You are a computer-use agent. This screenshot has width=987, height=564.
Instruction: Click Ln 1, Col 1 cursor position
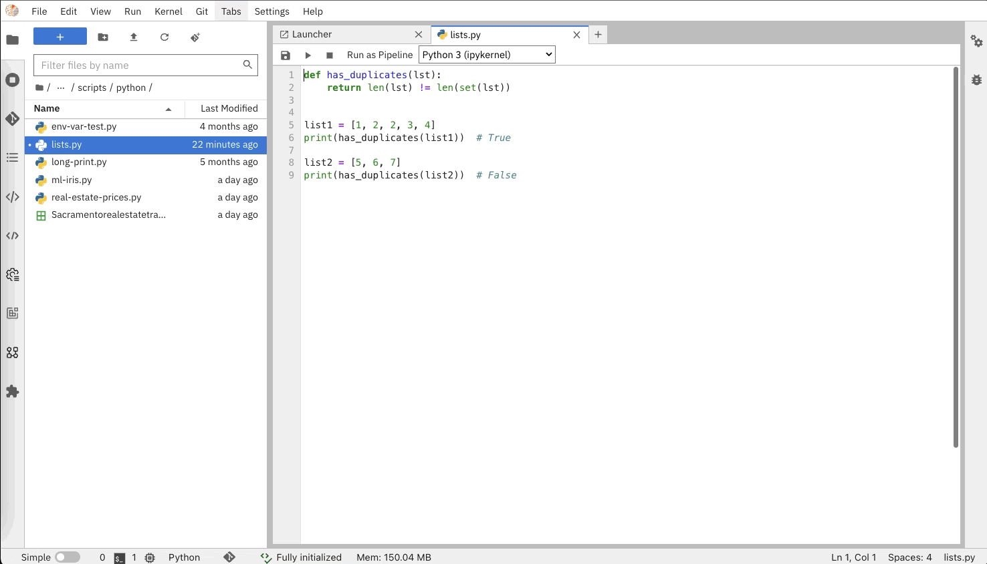(x=853, y=557)
